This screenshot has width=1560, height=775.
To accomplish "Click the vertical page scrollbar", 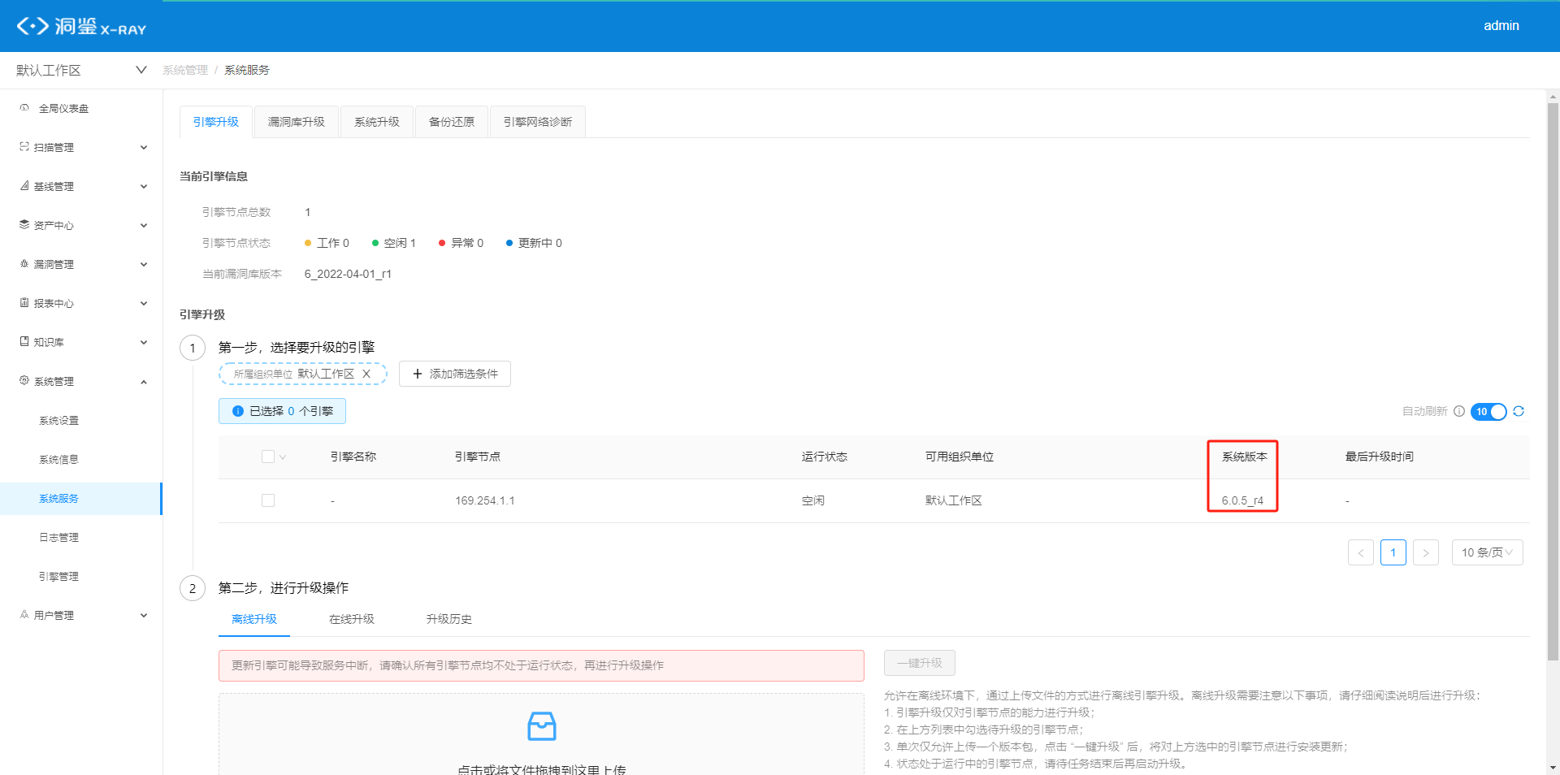I will tap(1553, 382).
